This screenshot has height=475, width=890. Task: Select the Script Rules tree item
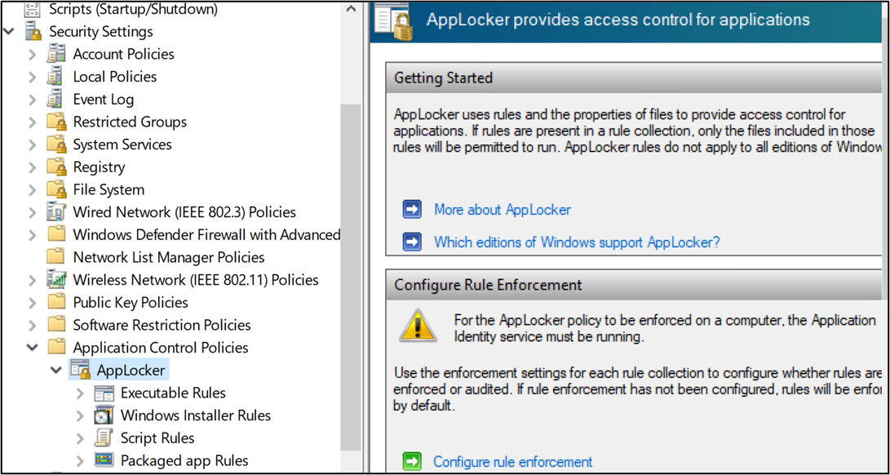tap(157, 438)
